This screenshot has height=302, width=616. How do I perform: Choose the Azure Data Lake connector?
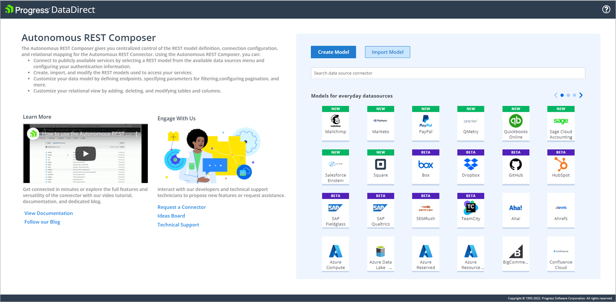(380, 254)
